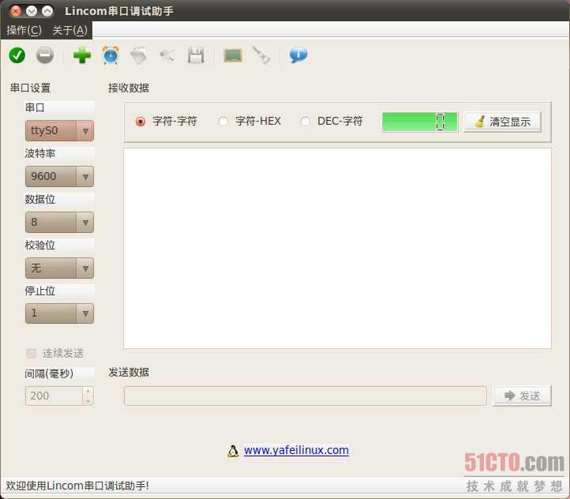
Task: Open the www.yafeilinux.com link
Action: [296, 450]
